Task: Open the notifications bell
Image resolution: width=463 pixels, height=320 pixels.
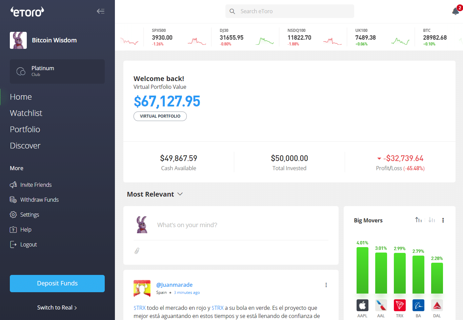Action: [x=456, y=12]
